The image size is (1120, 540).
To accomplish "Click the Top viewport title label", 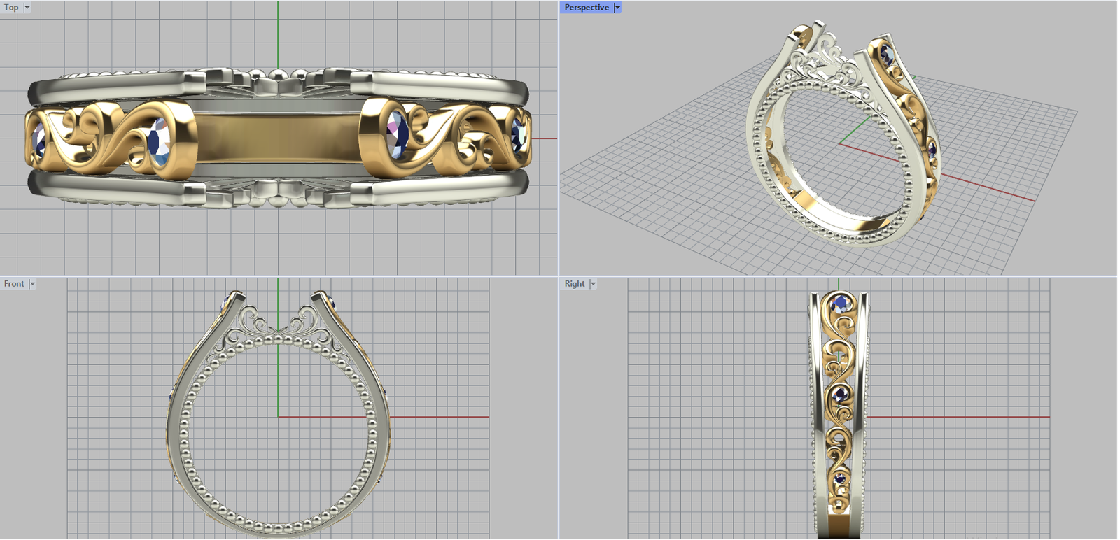I will (11, 8).
